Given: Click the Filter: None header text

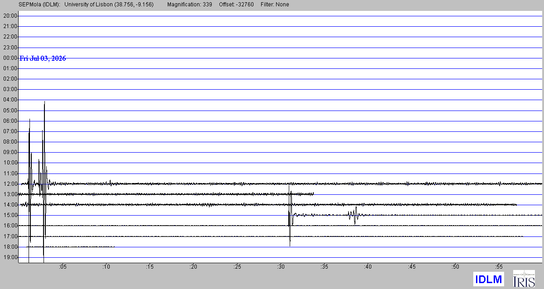Looking at the screenshot, I should pos(275,5).
